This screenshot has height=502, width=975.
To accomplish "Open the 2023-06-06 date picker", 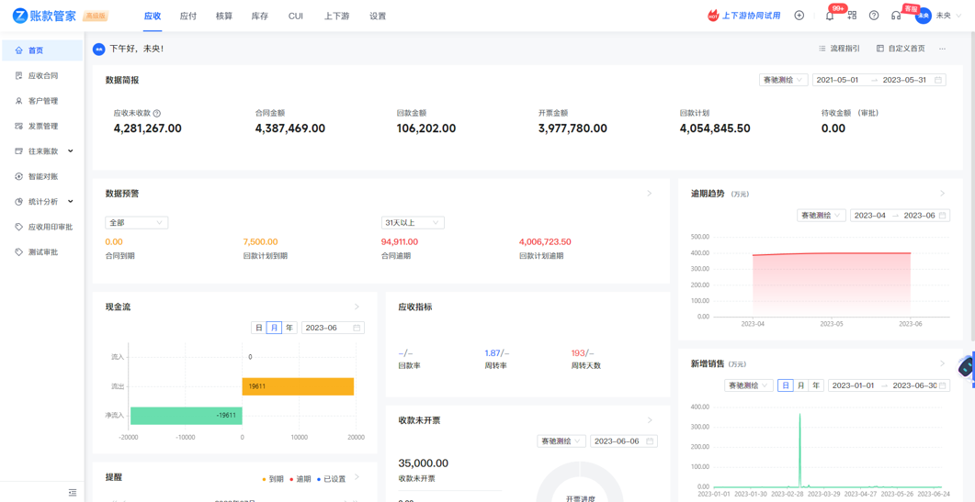I will coord(624,441).
